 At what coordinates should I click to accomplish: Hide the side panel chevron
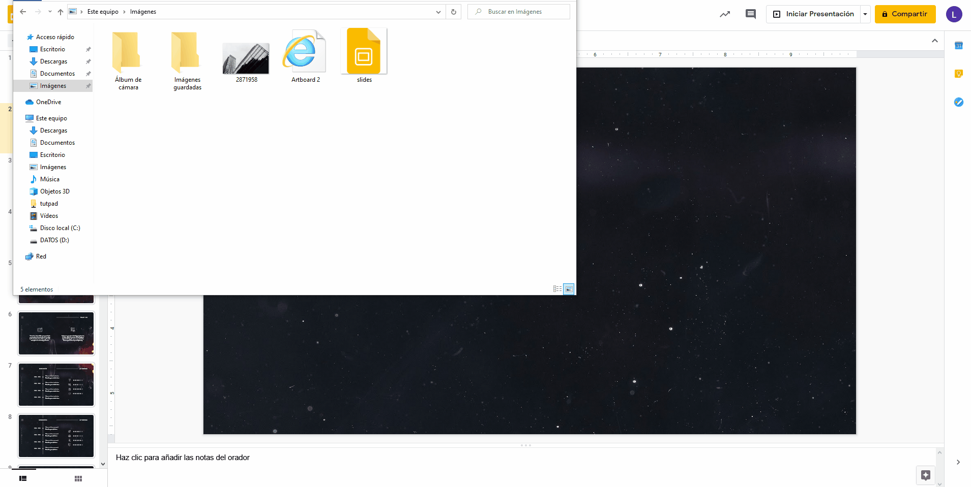pyautogui.click(x=958, y=462)
